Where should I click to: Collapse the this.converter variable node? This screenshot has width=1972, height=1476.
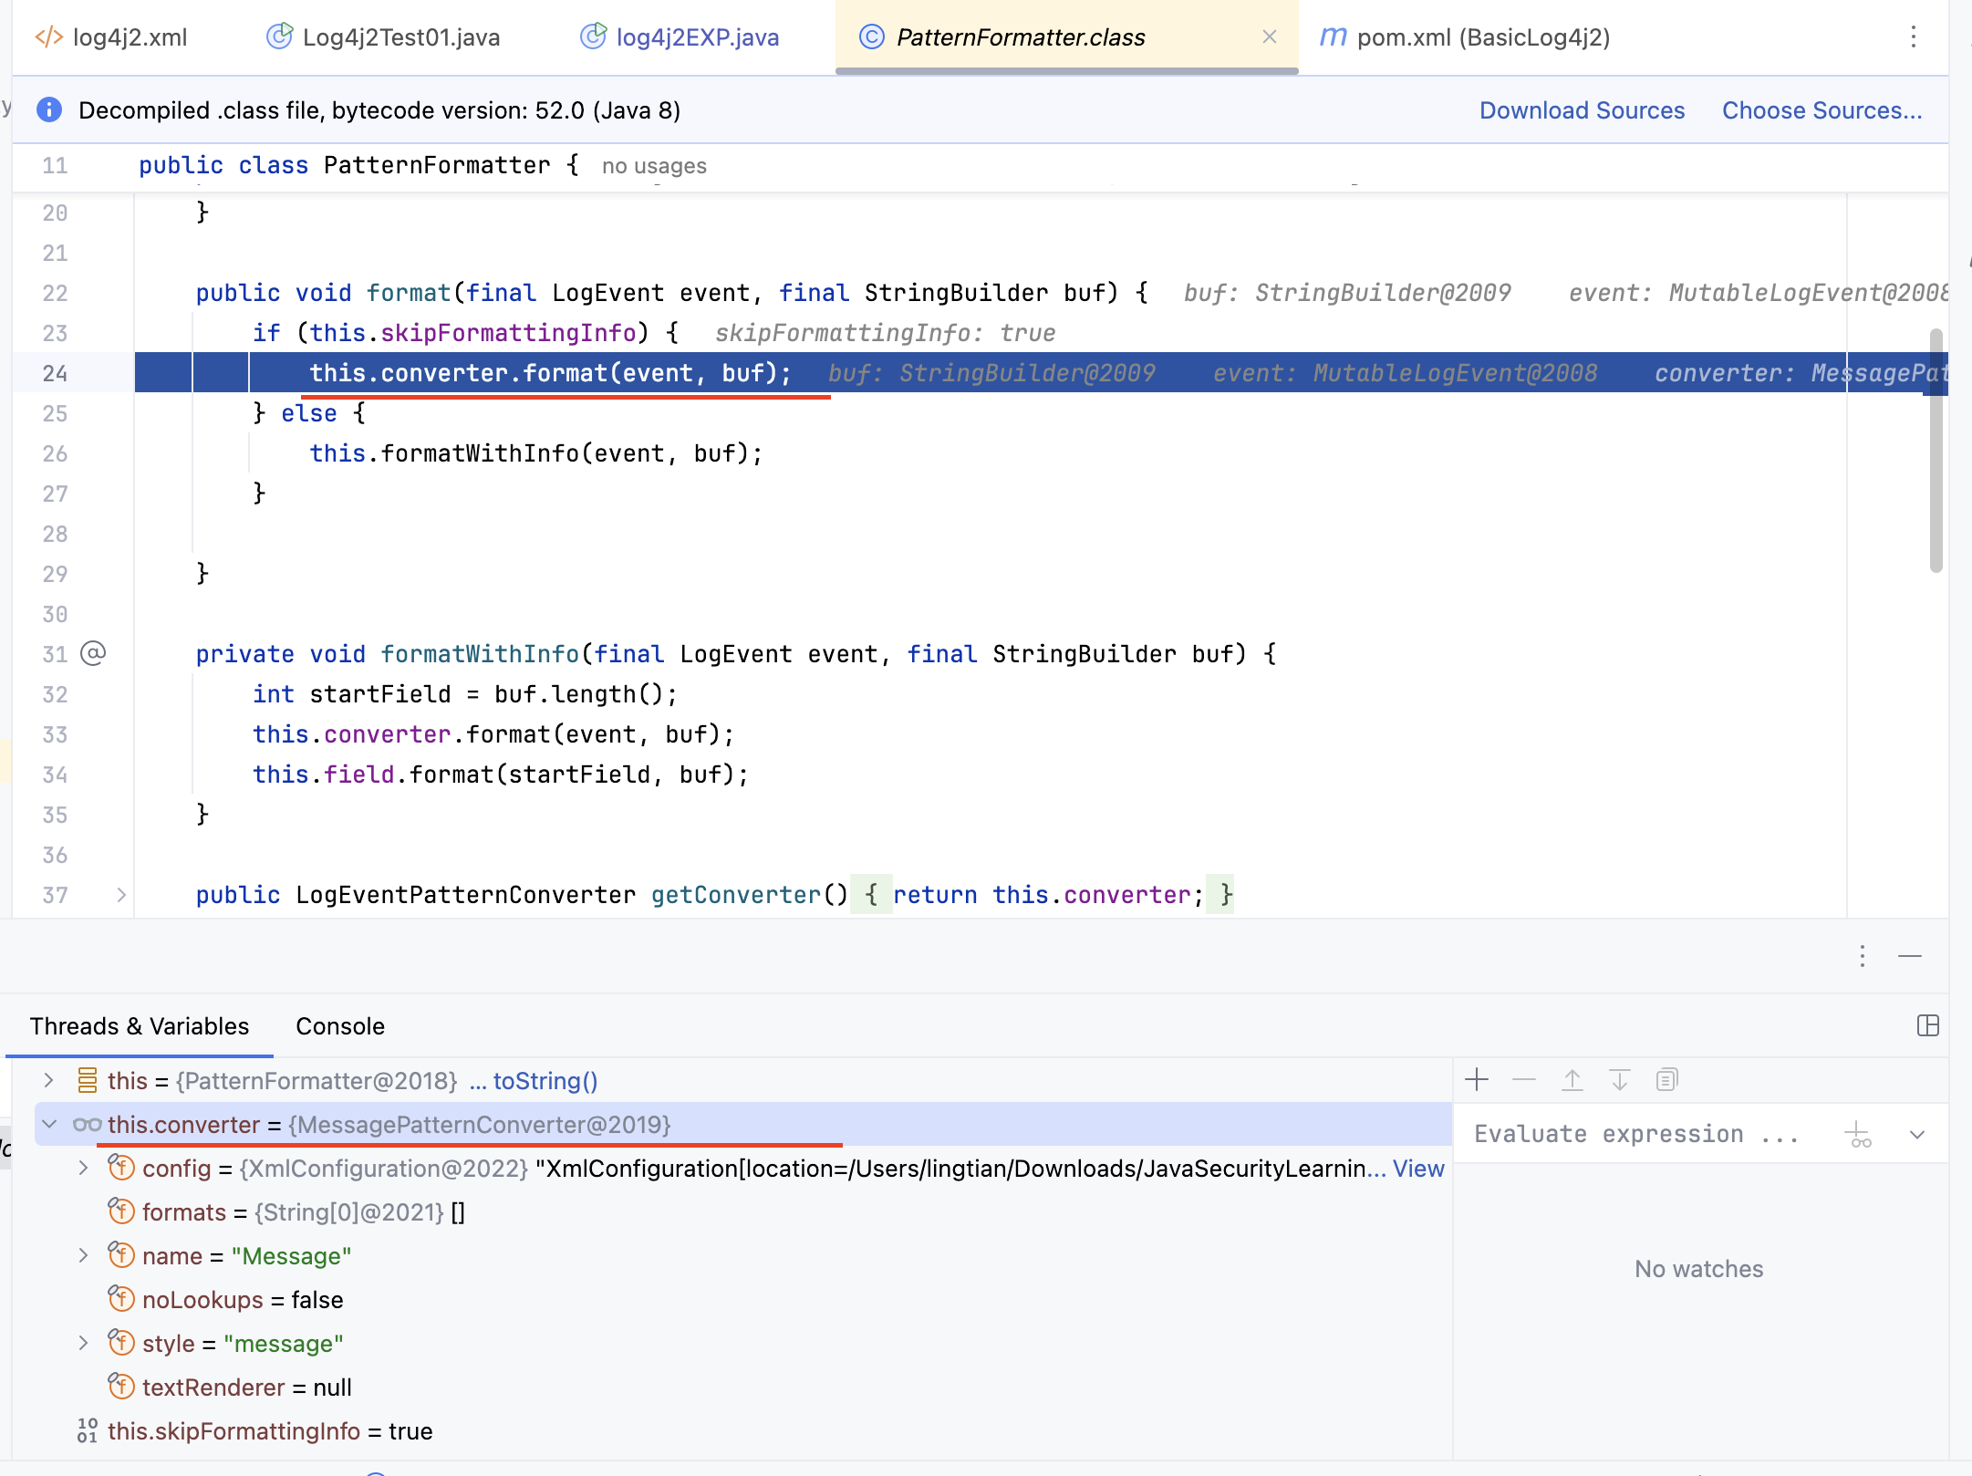[x=49, y=1124]
